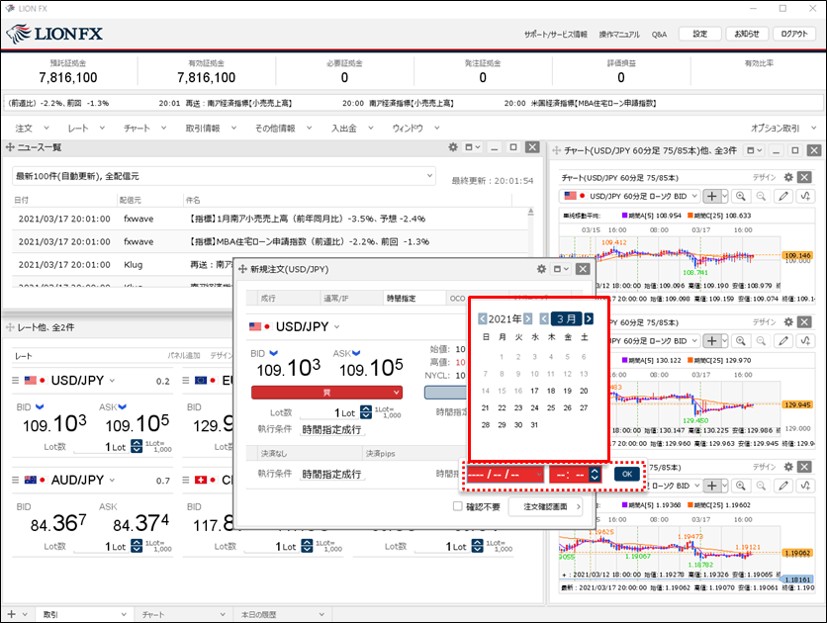Confirm date with OK button
This screenshot has width=827, height=623.
click(x=627, y=474)
